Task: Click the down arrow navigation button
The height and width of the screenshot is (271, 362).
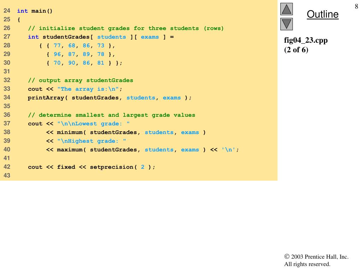Action: (286, 24)
